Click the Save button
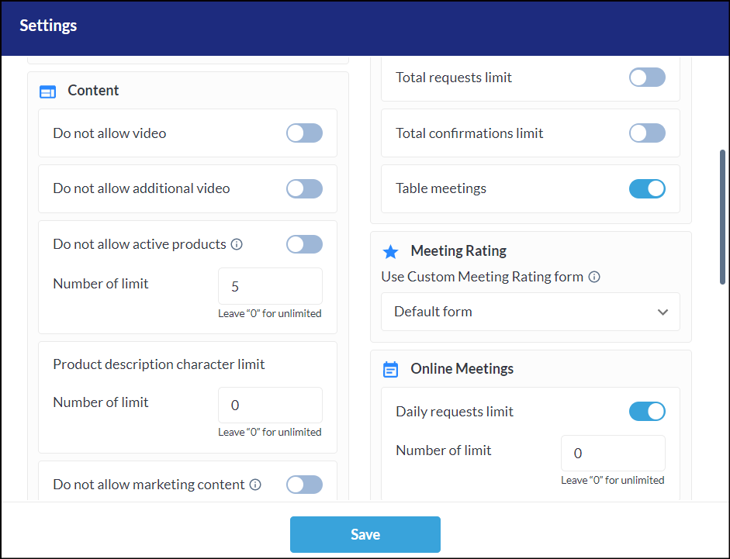Screen dimensions: 730x559 [365, 534]
